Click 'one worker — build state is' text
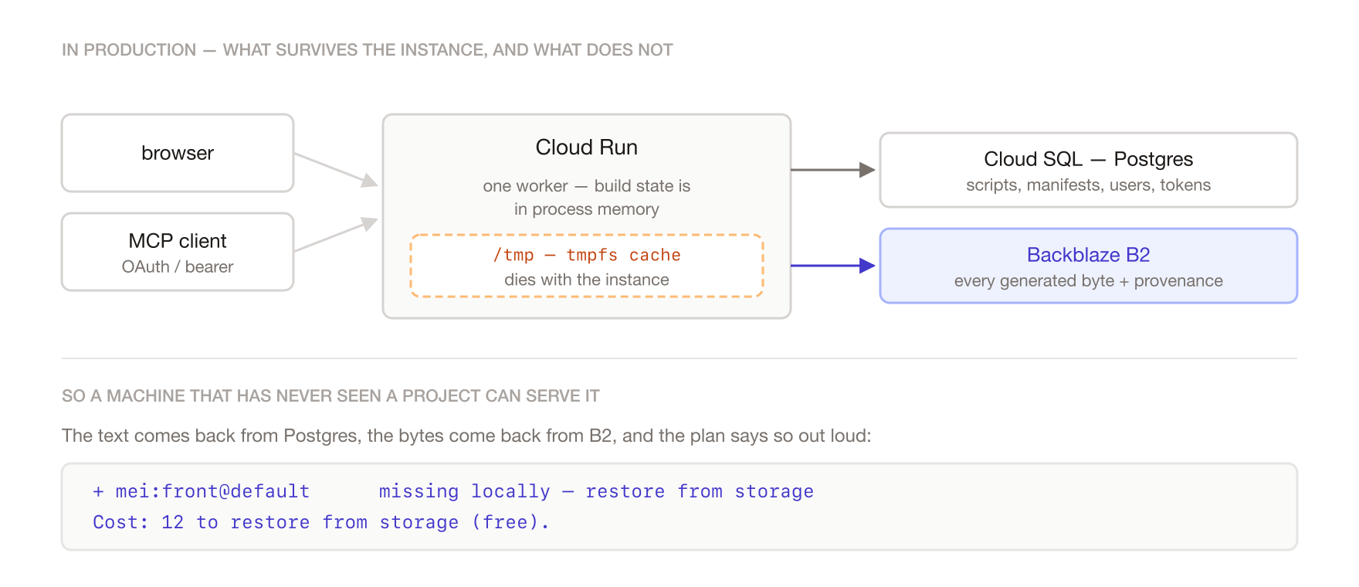This screenshot has width=1359, height=587. 587,186
